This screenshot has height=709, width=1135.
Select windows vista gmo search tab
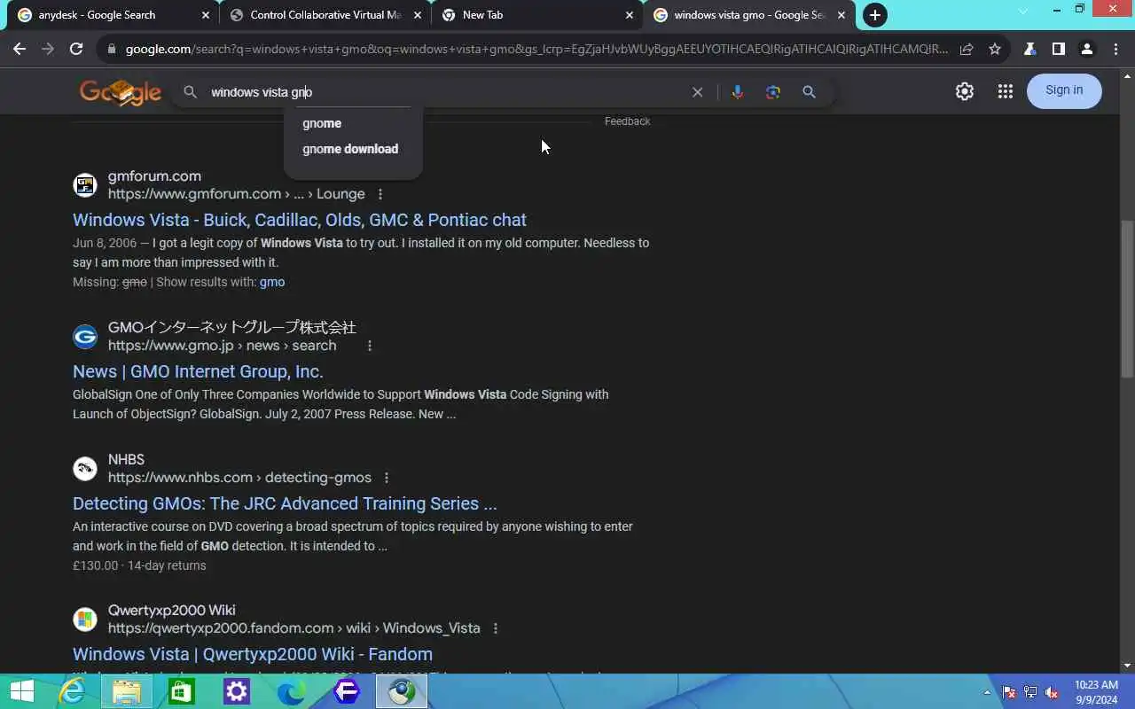pyautogui.click(x=749, y=15)
